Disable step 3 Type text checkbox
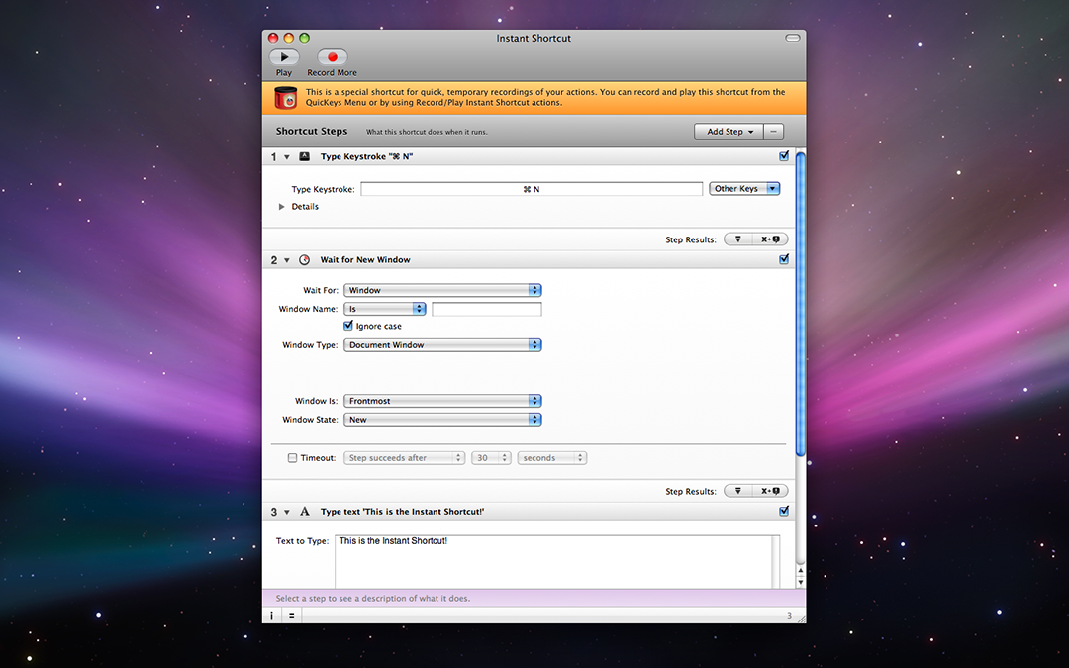Image resolution: width=1069 pixels, height=668 pixels. pos(784,512)
